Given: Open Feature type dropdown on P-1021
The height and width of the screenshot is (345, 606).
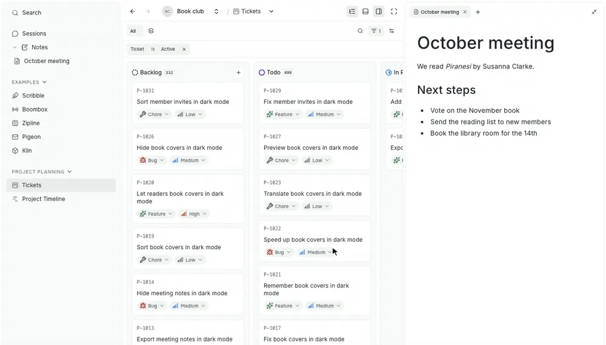Looking at the screenshot, I should [283, 306].
